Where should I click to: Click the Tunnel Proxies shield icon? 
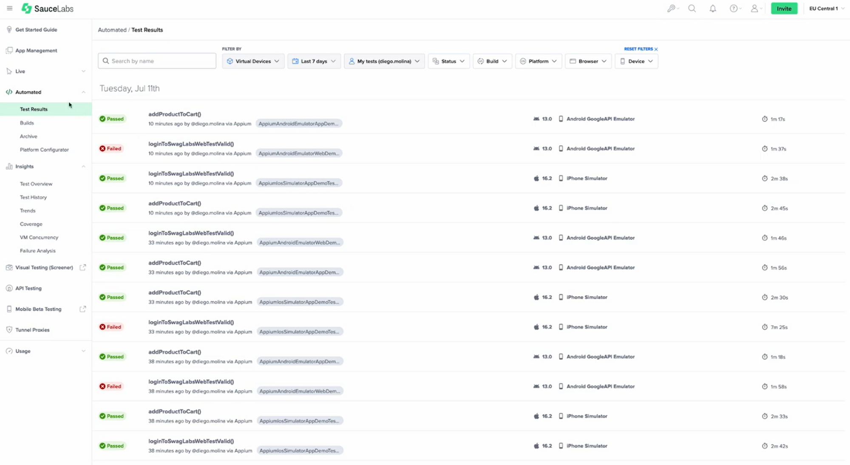coord(9,330)
